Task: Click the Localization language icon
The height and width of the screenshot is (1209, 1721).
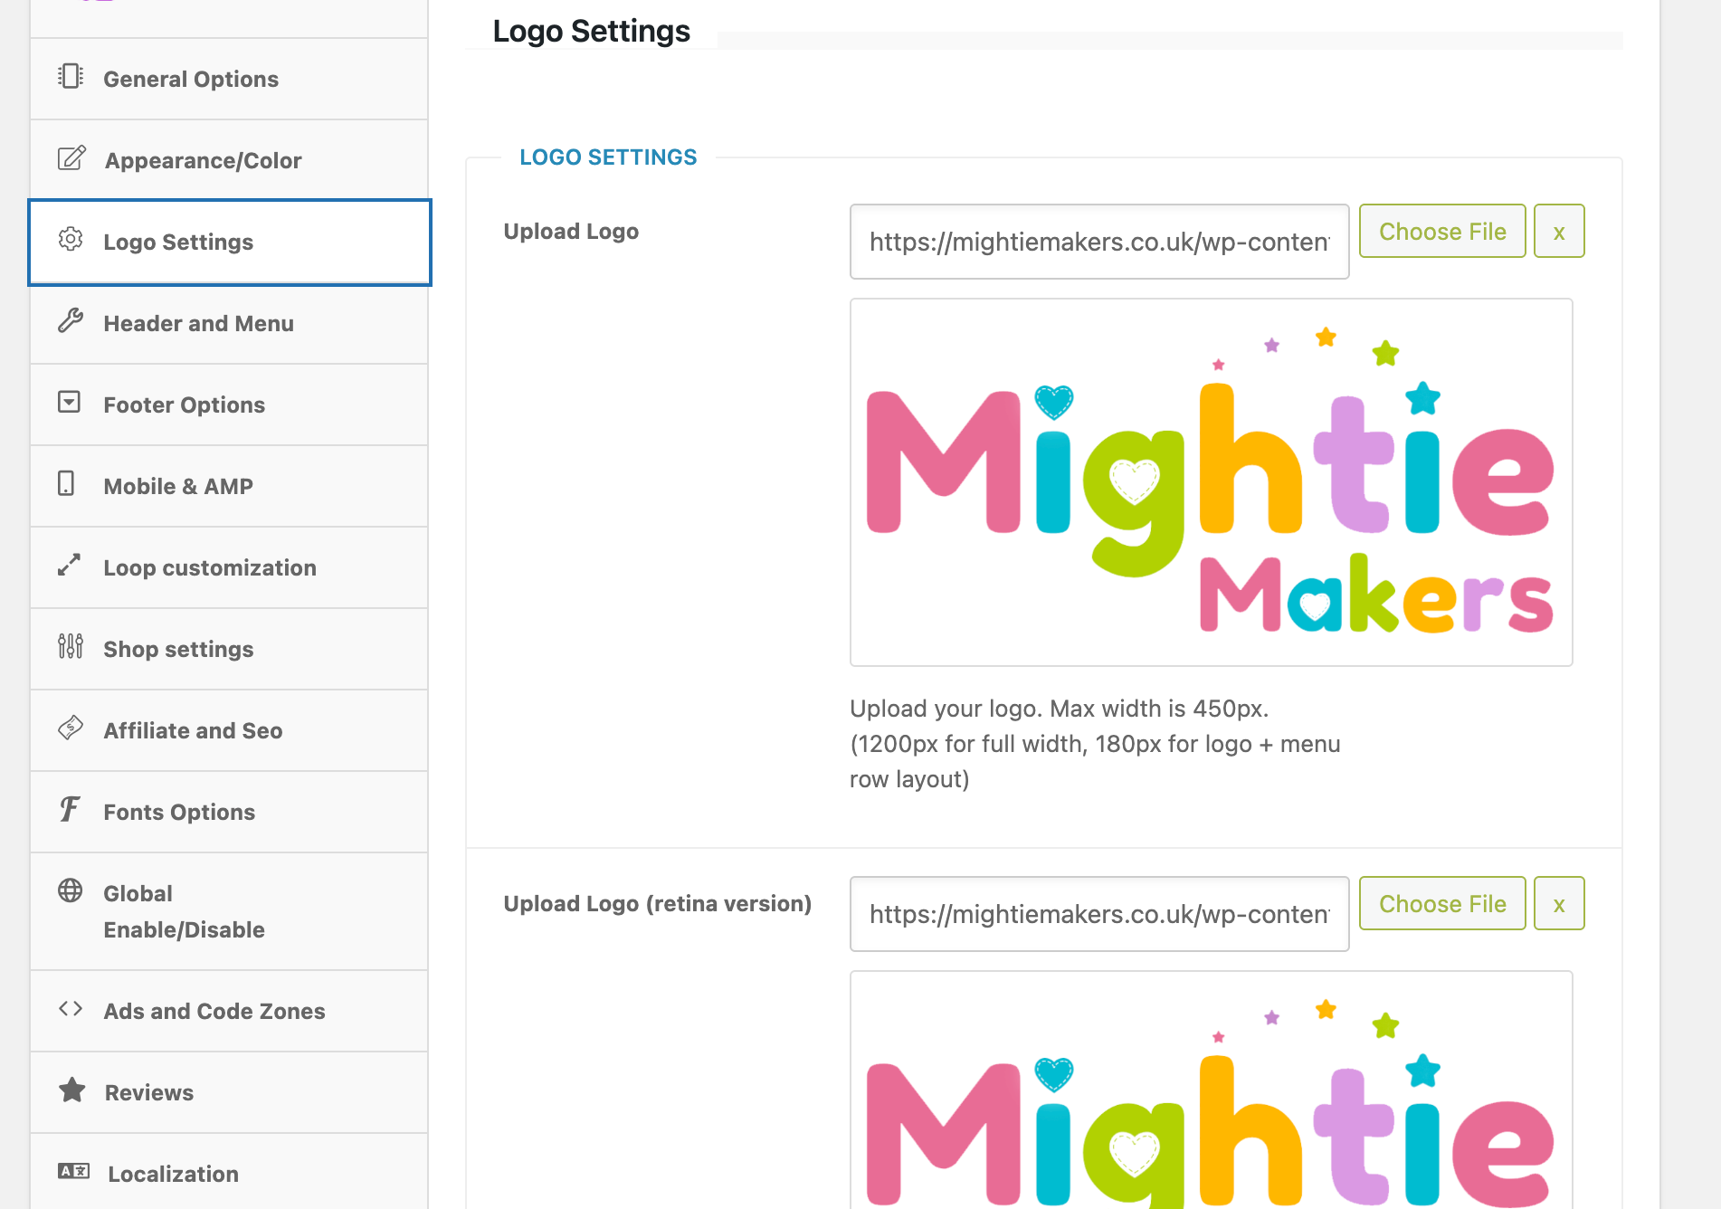Action: tap(73, 1171)
